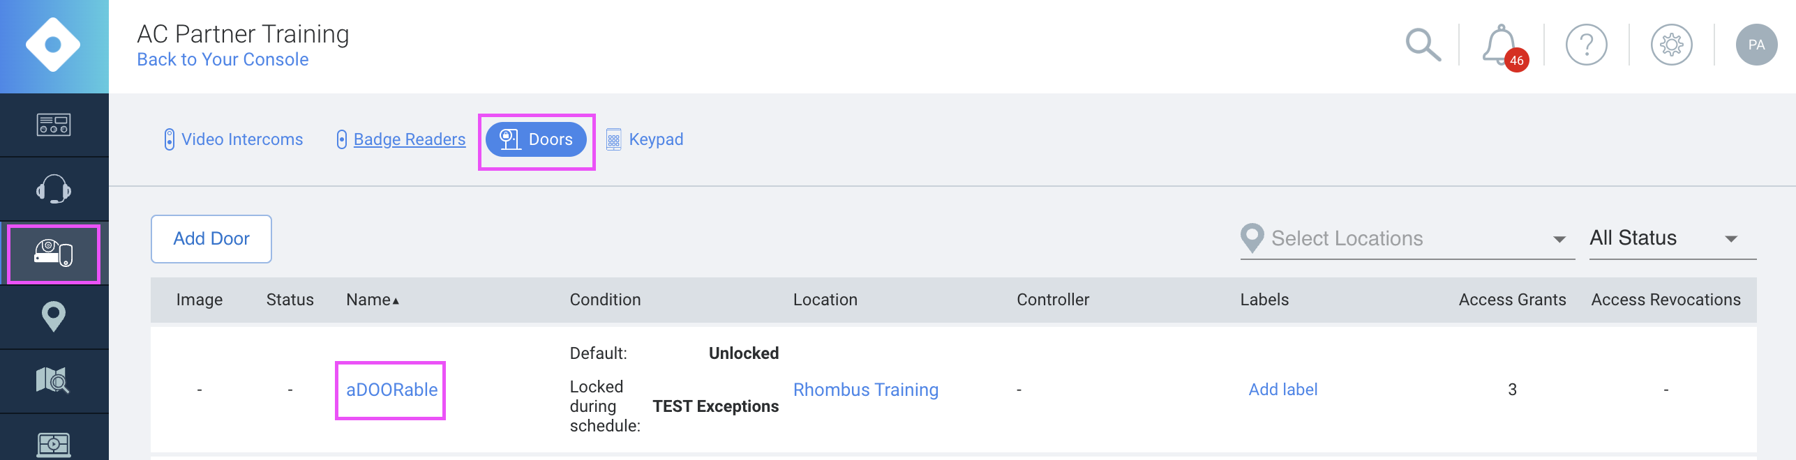Select the Doors tab
The height and width of the screenshot is (460, 1796).
click(536, 139)
